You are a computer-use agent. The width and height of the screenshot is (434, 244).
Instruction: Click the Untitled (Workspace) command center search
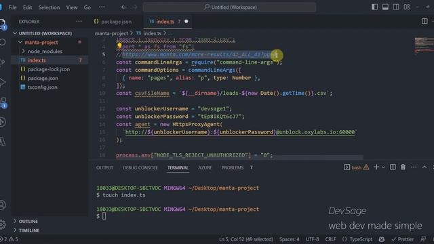point(229,7)
